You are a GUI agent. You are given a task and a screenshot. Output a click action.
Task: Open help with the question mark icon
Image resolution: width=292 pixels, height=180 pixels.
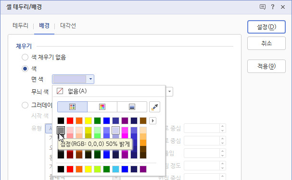[273, 7]
